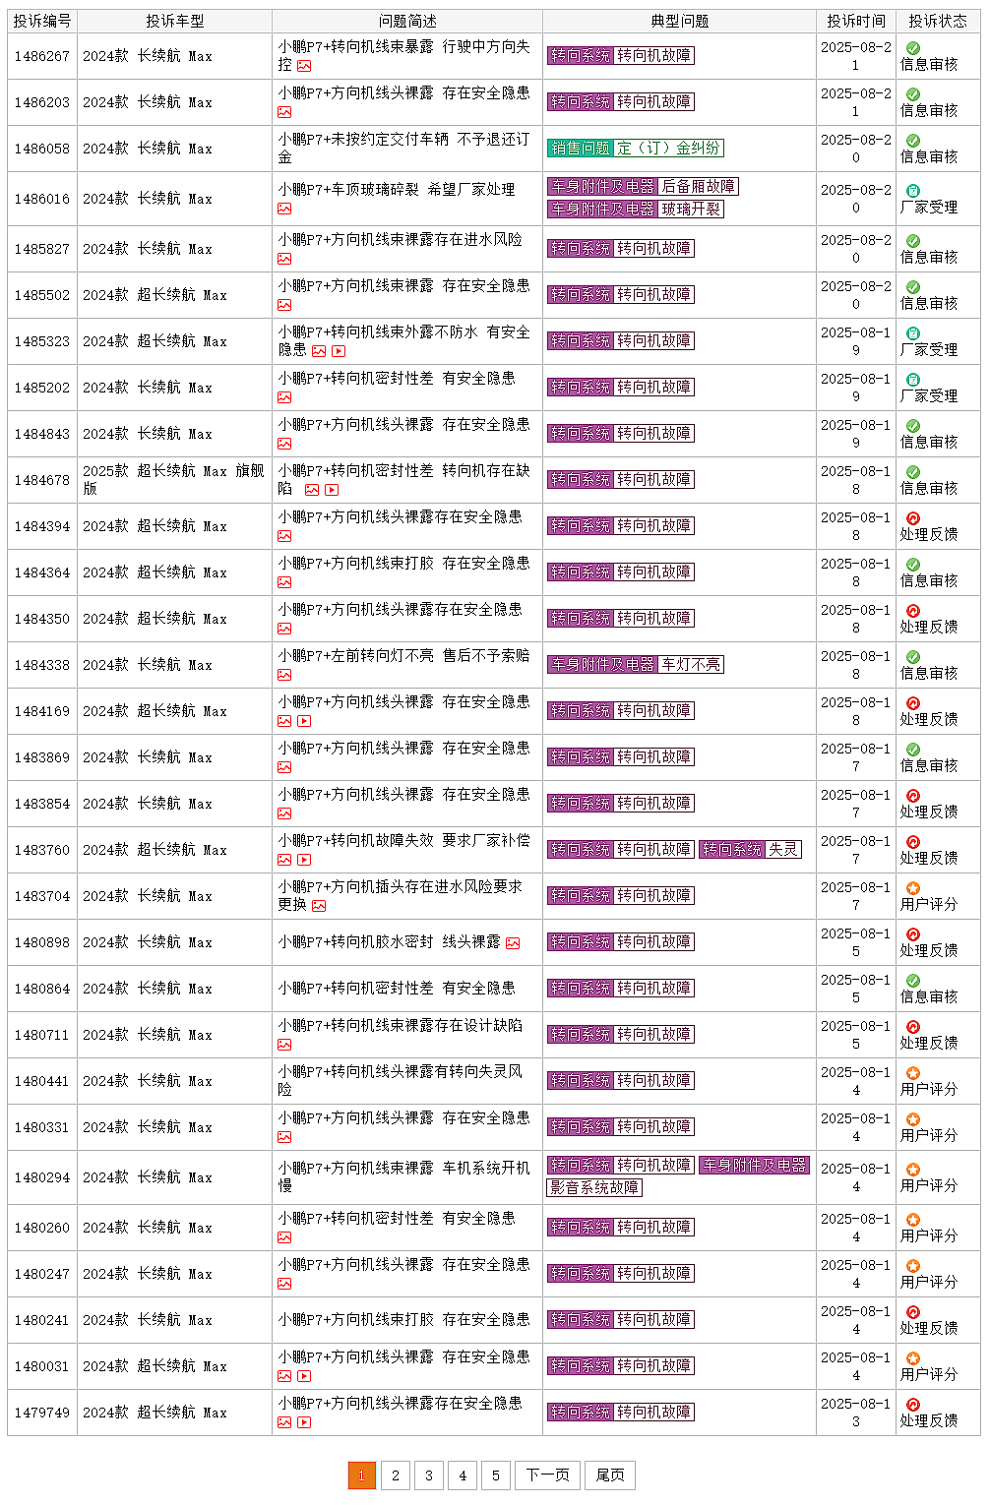Screen dimensions: 990x1505
Task: Click 定（订）金纠纷 tag
Action: click(x=669, y=149)
